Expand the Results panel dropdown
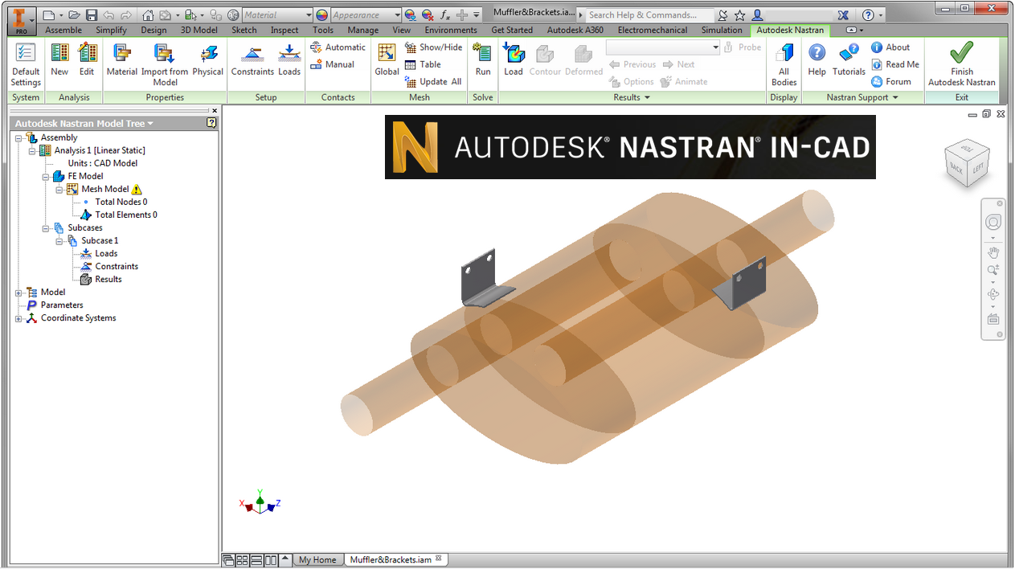The height and width of the screenshot is (569, 1015). [631, 97]
